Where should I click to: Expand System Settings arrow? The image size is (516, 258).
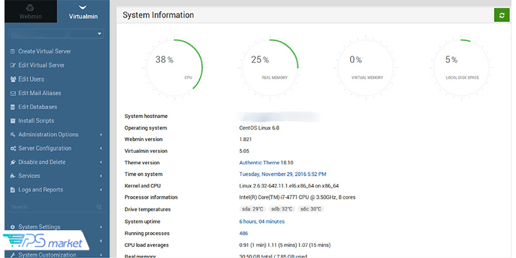101,227
